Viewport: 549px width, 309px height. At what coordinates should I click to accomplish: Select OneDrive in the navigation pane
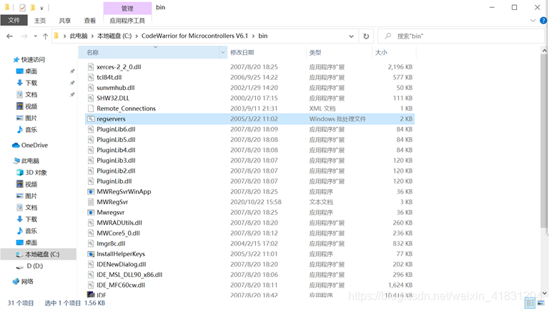point(34,145)
